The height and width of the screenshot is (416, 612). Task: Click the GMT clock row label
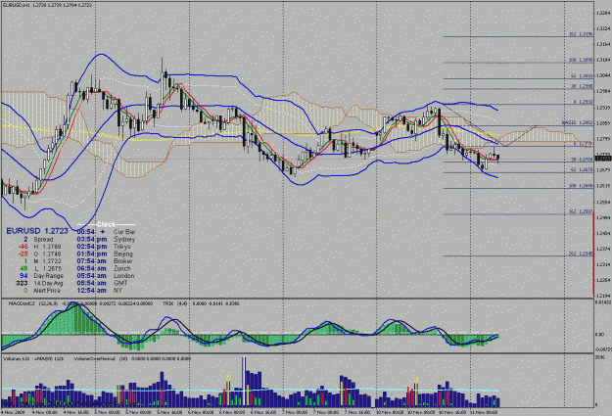[120, 283]
